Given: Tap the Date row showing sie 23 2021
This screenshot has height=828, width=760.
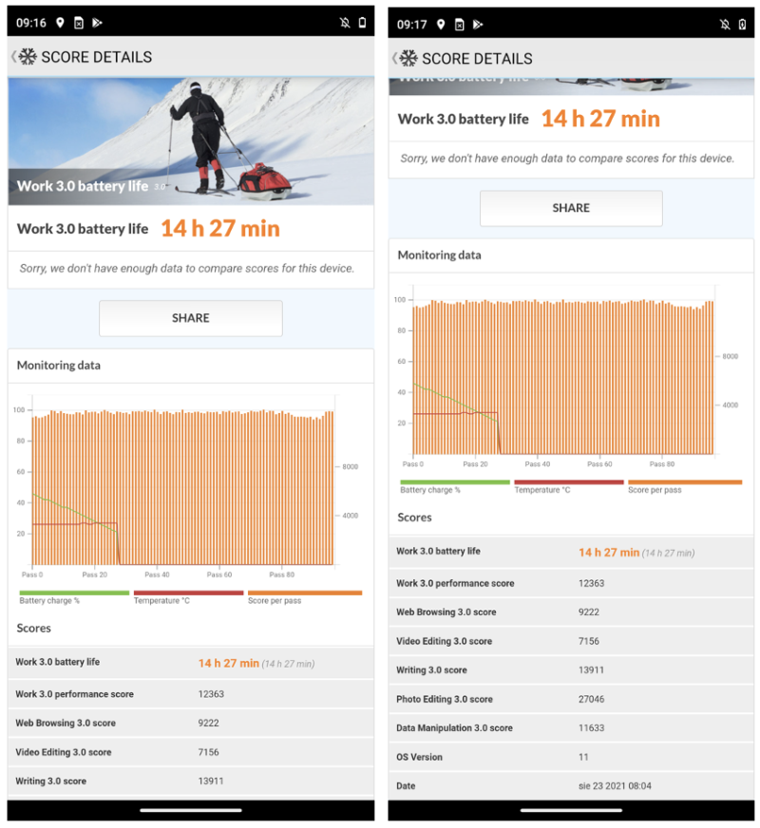Looking at the screenshot, I should coord(571,786).
